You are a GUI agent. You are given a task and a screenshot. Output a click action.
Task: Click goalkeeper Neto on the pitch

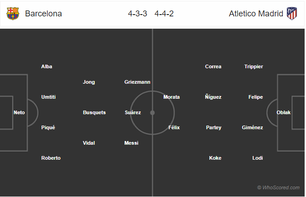tap(19, 112)
